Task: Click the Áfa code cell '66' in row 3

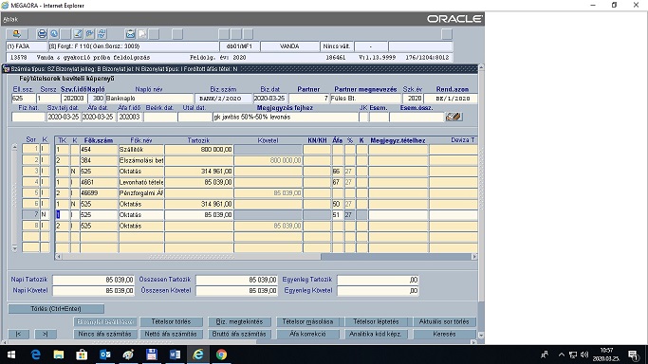Action: (x=338, y=172)
